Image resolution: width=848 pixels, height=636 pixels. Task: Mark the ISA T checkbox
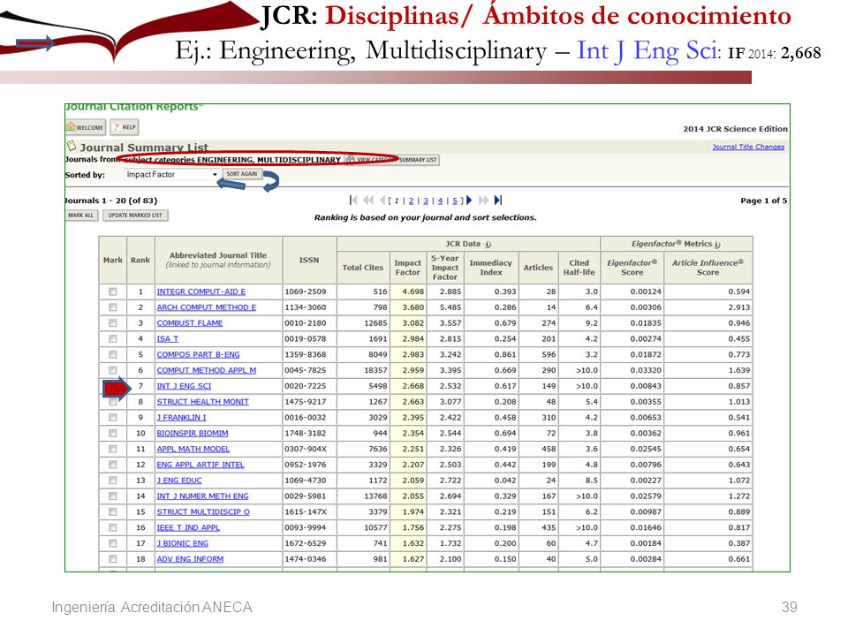tap(112, 338)
